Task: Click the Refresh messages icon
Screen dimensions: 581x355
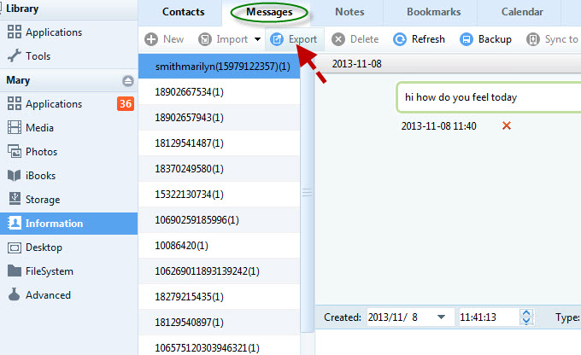Action: tap(400, 39)
